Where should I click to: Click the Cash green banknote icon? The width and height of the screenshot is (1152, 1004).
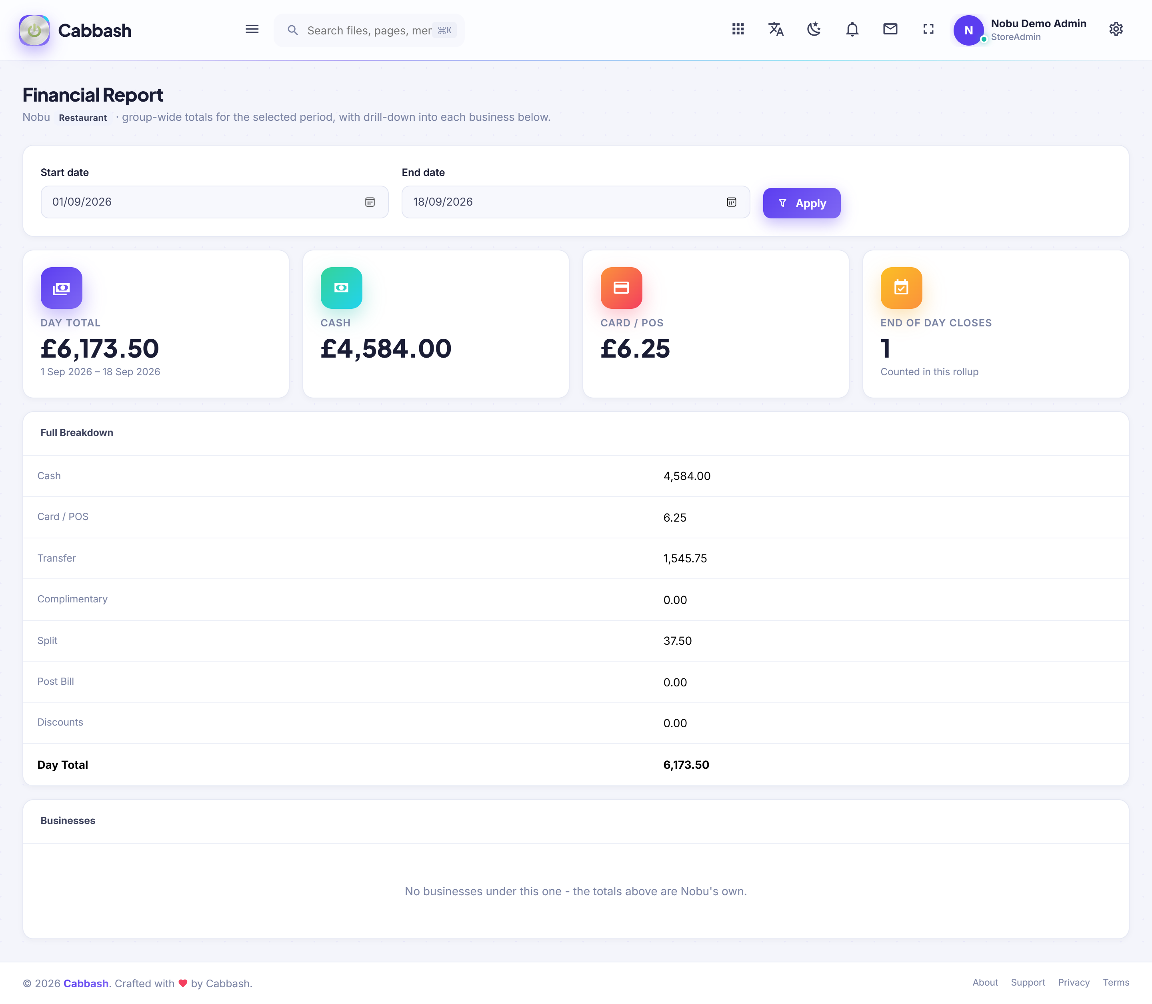click(341, 288)
